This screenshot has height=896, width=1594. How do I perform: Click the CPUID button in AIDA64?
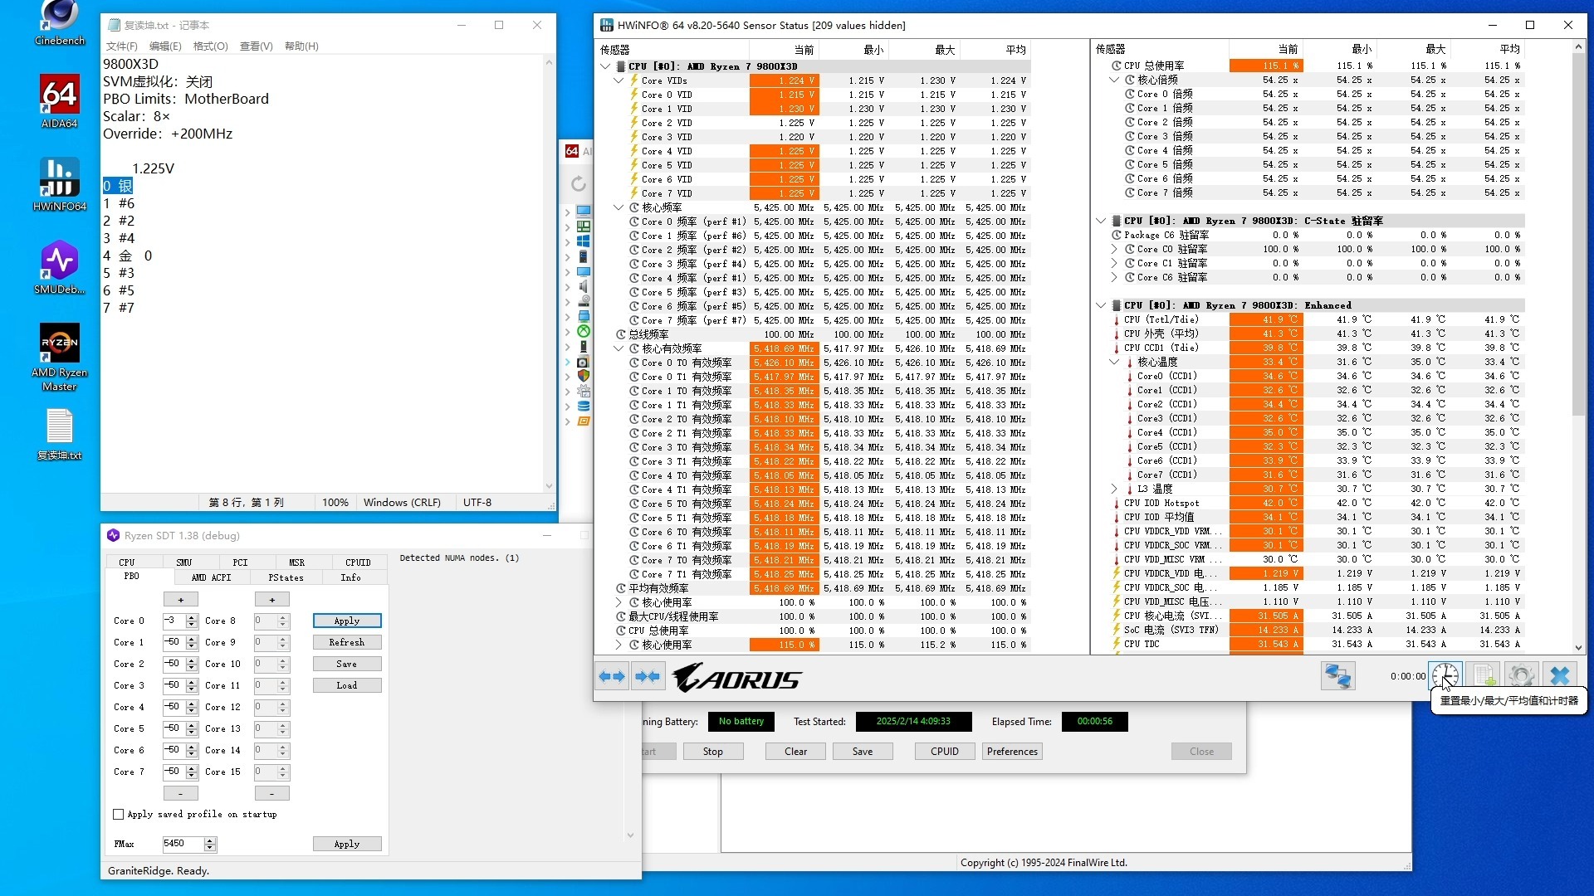tap(945, 752)
